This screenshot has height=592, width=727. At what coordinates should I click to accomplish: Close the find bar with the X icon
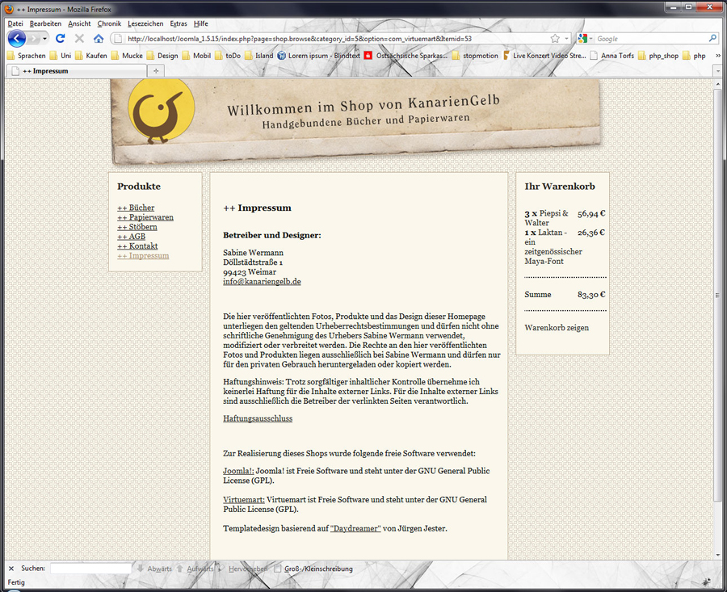[11, 569]
